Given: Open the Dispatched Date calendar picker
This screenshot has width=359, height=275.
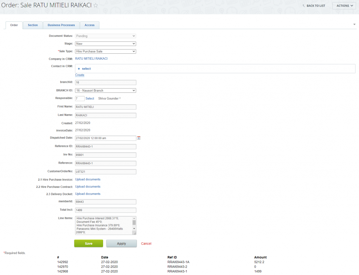Looking at the screenshot, I should pyautogui.click(x=139, y=138).
